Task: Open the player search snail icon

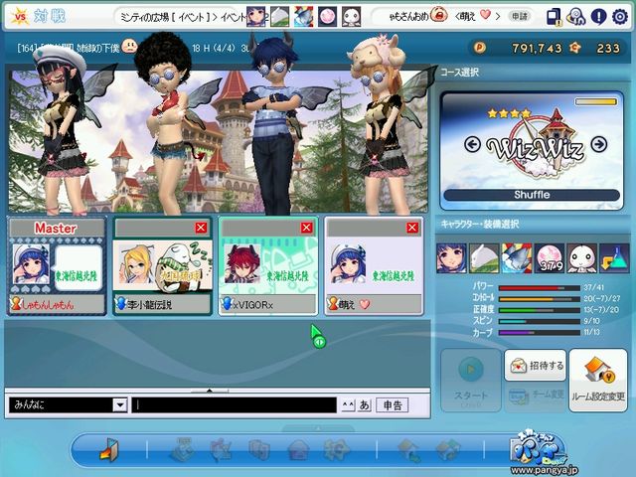Action: [575, 17]
